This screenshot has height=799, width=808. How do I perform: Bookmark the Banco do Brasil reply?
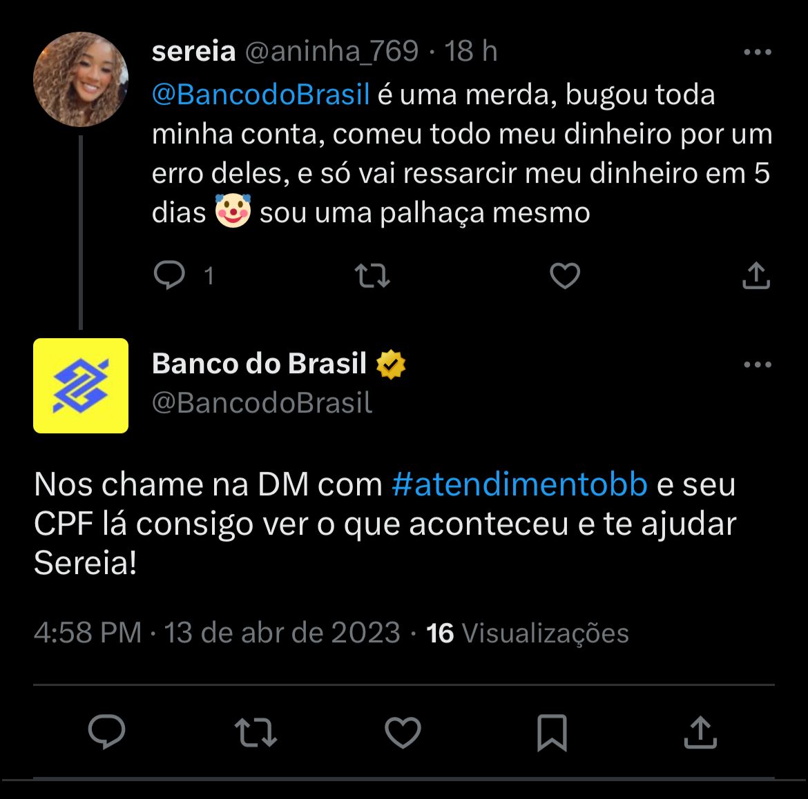tap(552, 731)
